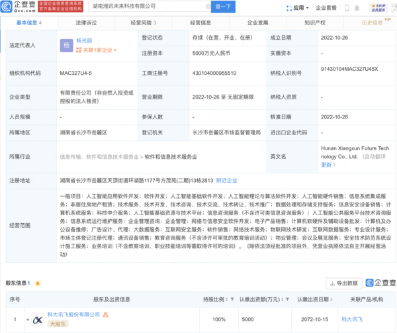Click the equity structure icon beside 科大讯飞股份有限公司
Viewport: 397px width, 333px height.
point(106,314)
